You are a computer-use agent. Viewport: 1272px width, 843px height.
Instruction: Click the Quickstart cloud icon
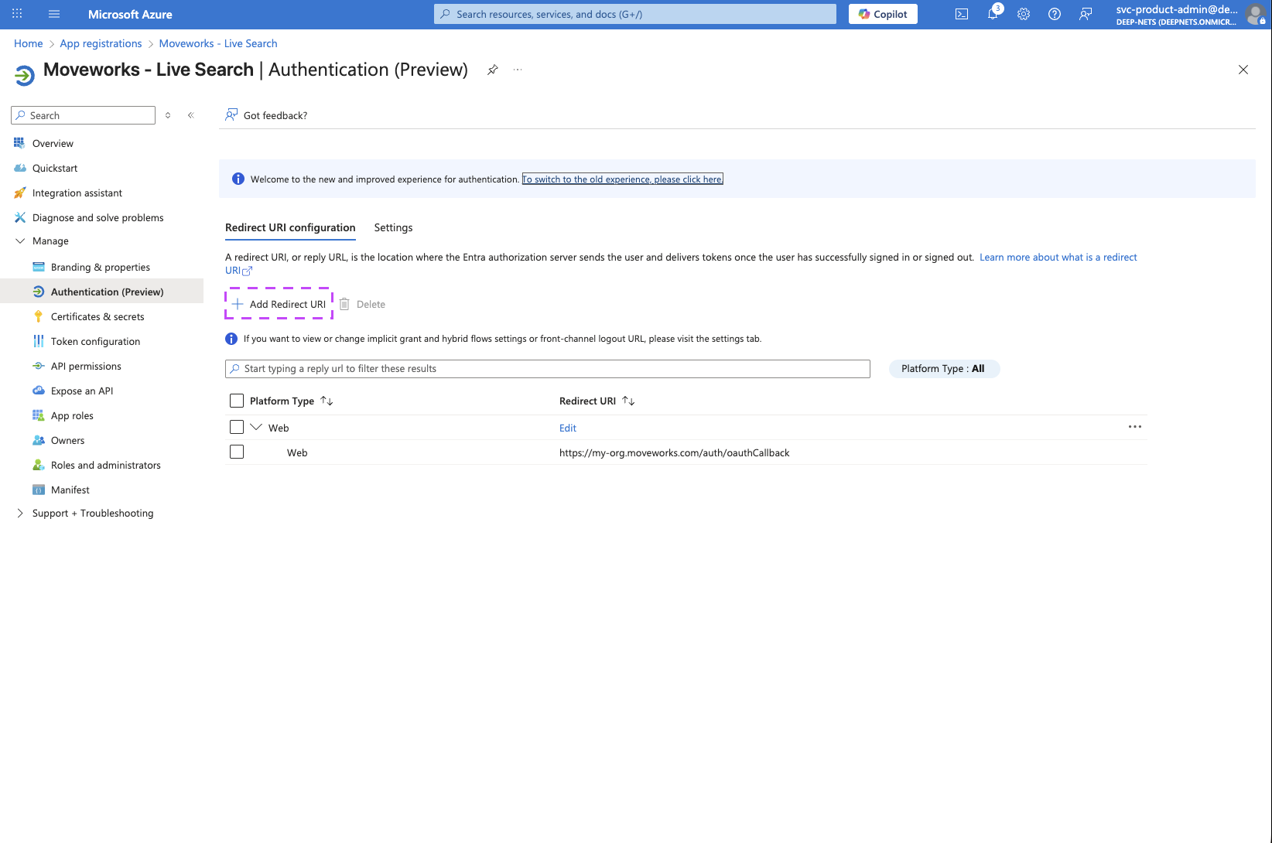click(x=19, y=168)
